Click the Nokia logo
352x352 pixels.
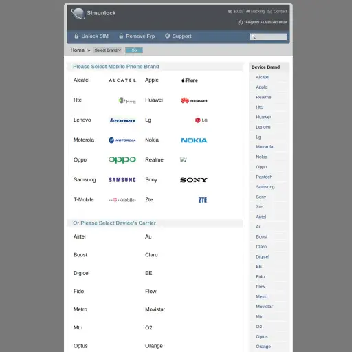pos(194,140)
